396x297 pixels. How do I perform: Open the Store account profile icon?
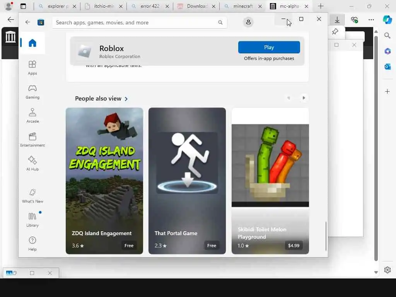click(x=248, y=22)
